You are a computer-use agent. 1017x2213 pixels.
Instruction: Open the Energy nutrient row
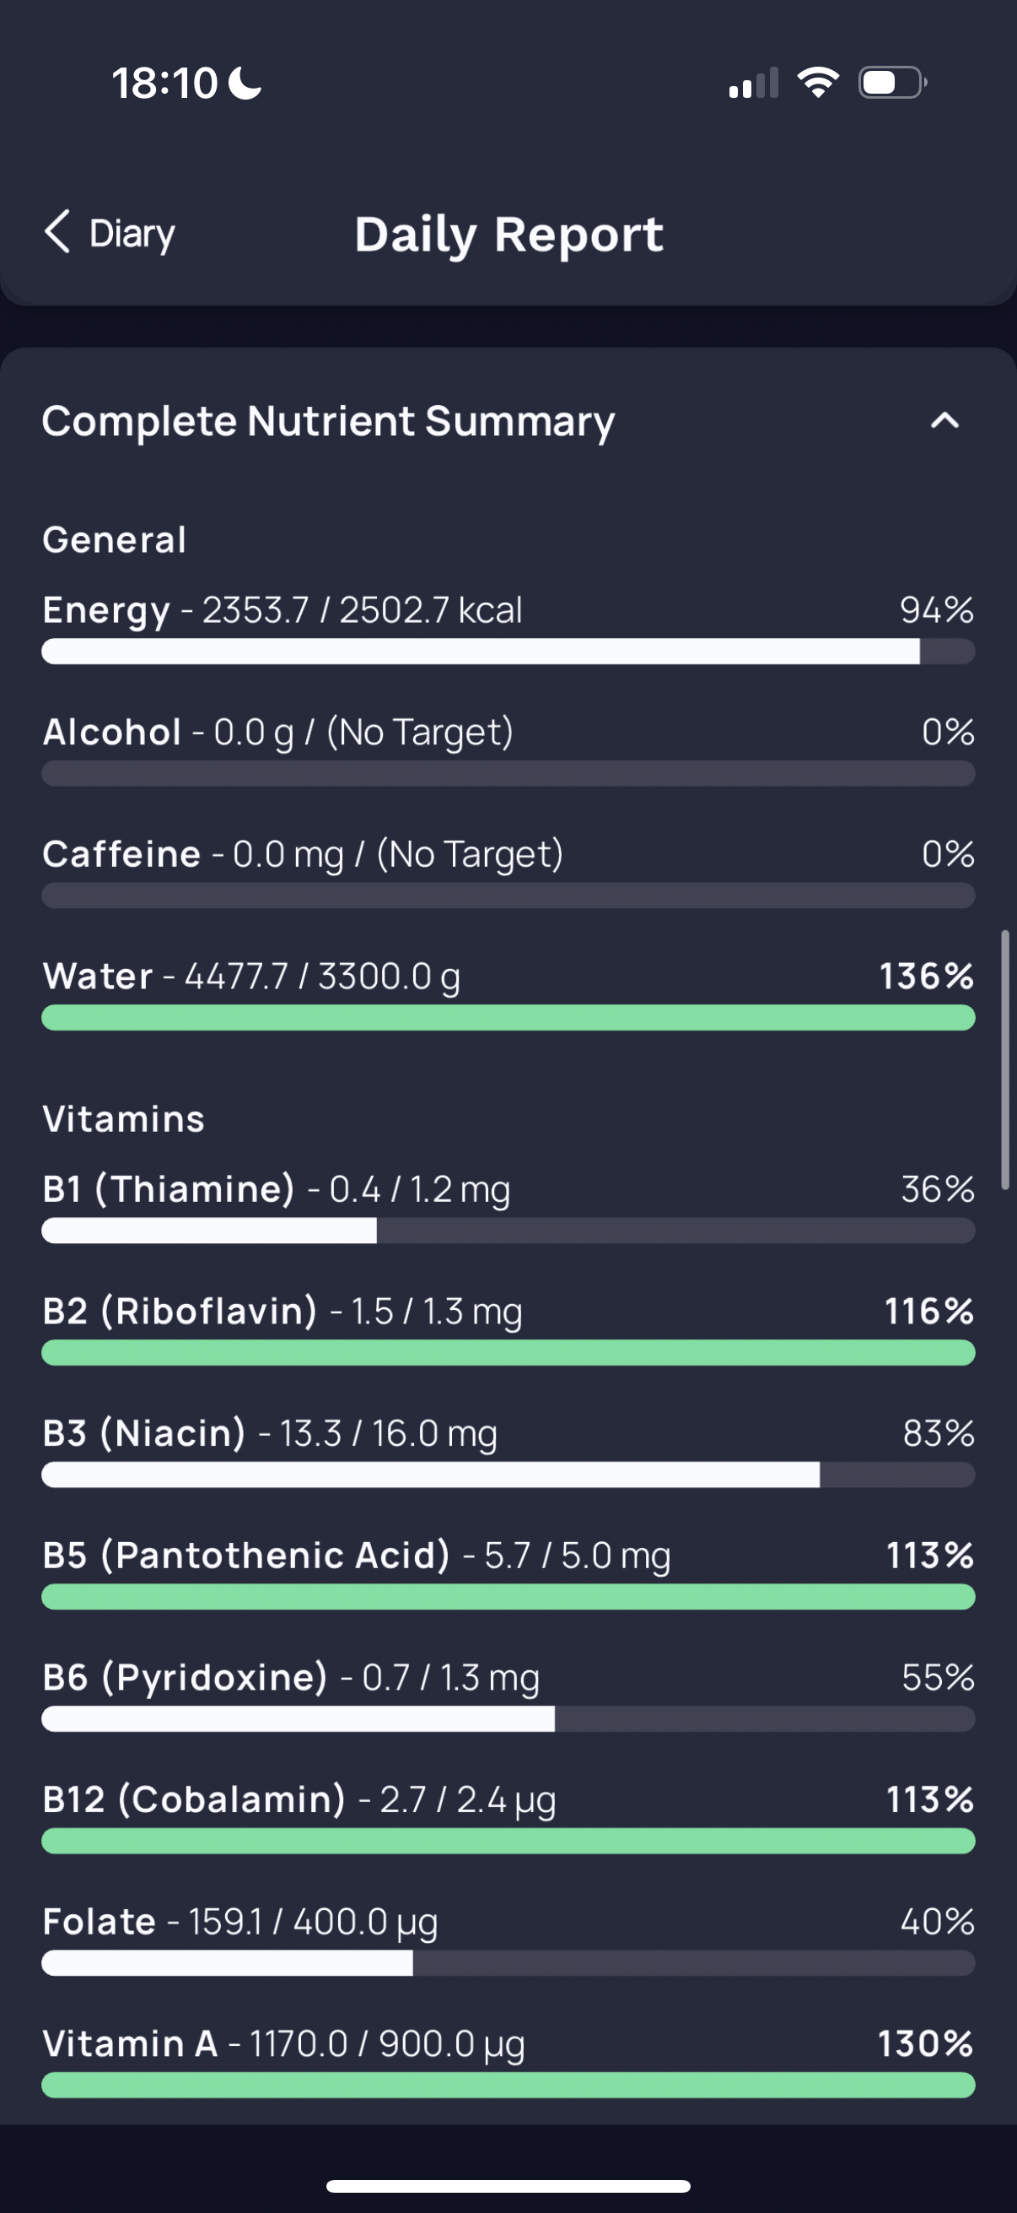pos(508,627)
